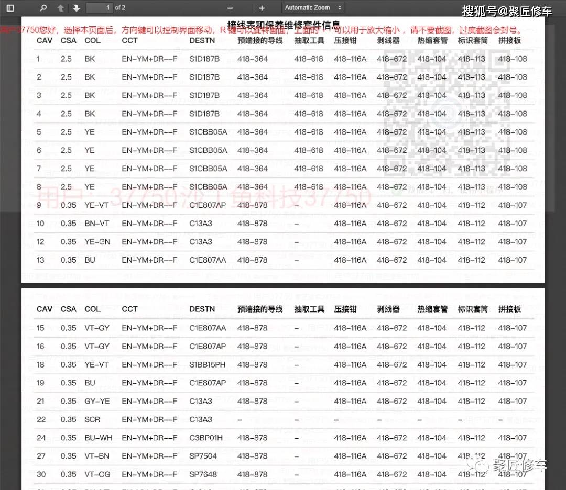Select the BU-WH wire color cell
The height and width of the screenshot is (490, 566).
pos(98,438)
